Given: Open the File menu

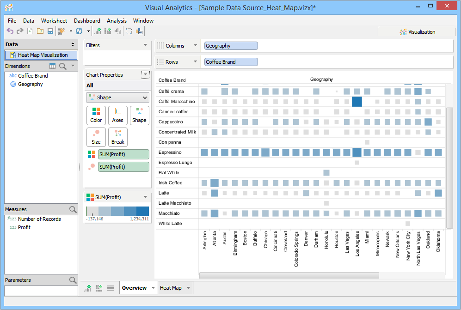Looking at the screenshot, I should pos(12,21).
